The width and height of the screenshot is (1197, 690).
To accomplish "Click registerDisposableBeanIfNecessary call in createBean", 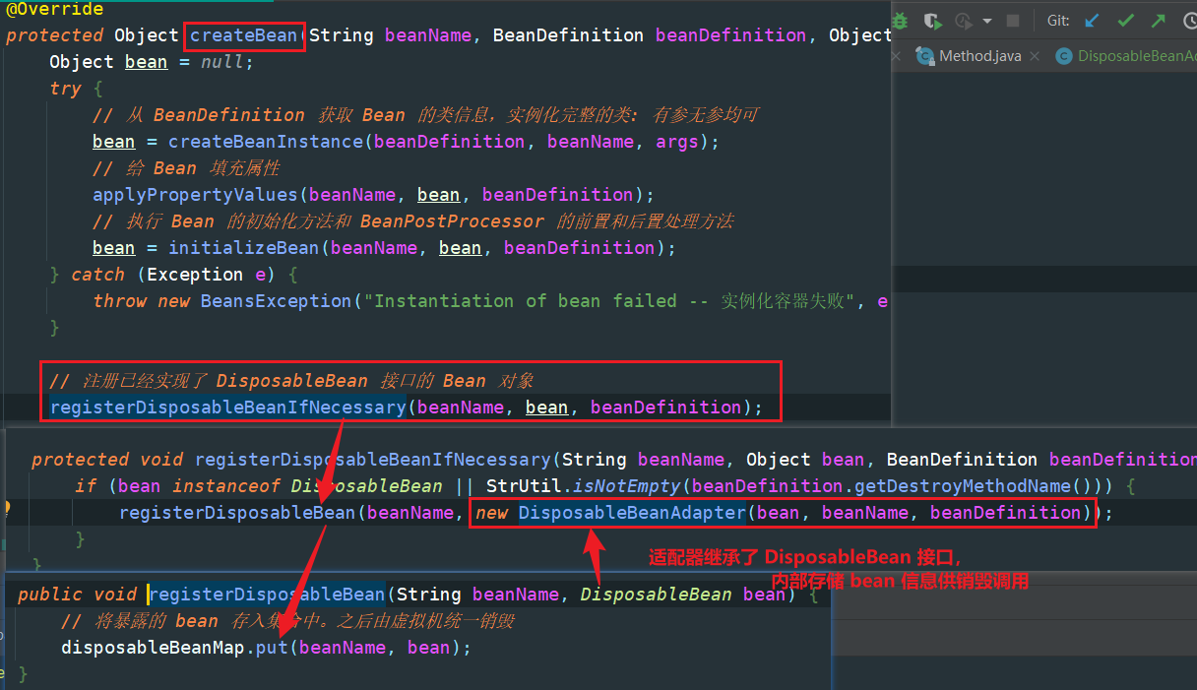I will point(227,408).
